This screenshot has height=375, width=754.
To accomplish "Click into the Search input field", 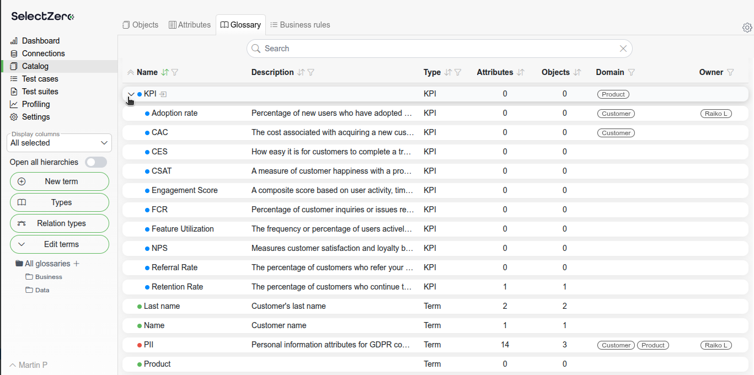I will point(436,49).
